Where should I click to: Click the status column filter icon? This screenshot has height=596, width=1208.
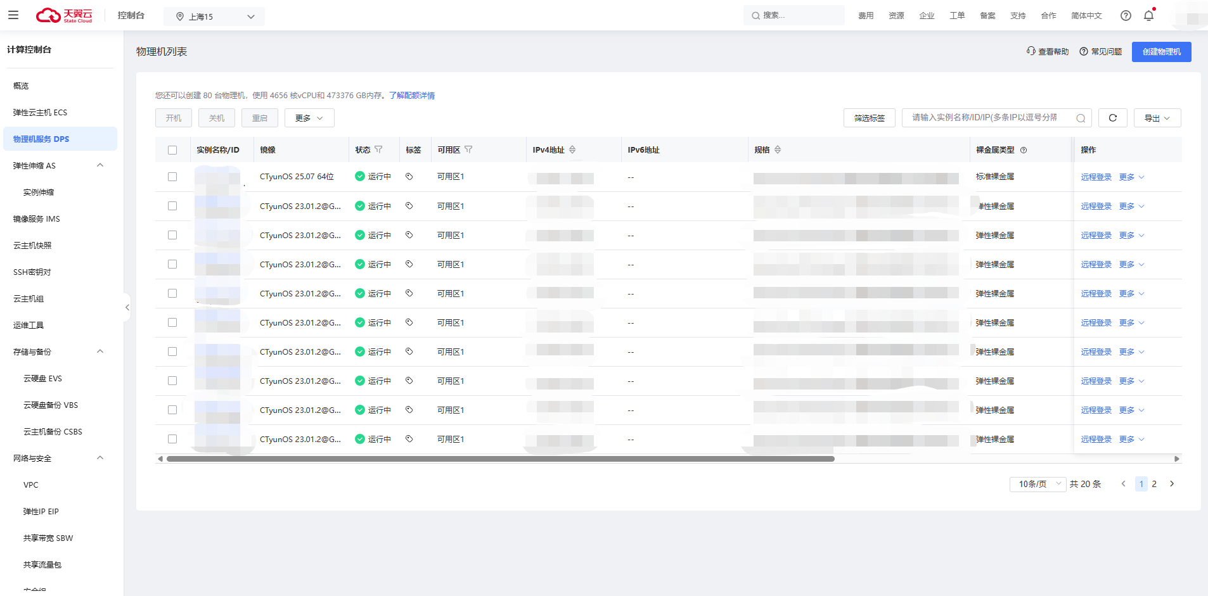pyautogui.click(x=378, y=149)
